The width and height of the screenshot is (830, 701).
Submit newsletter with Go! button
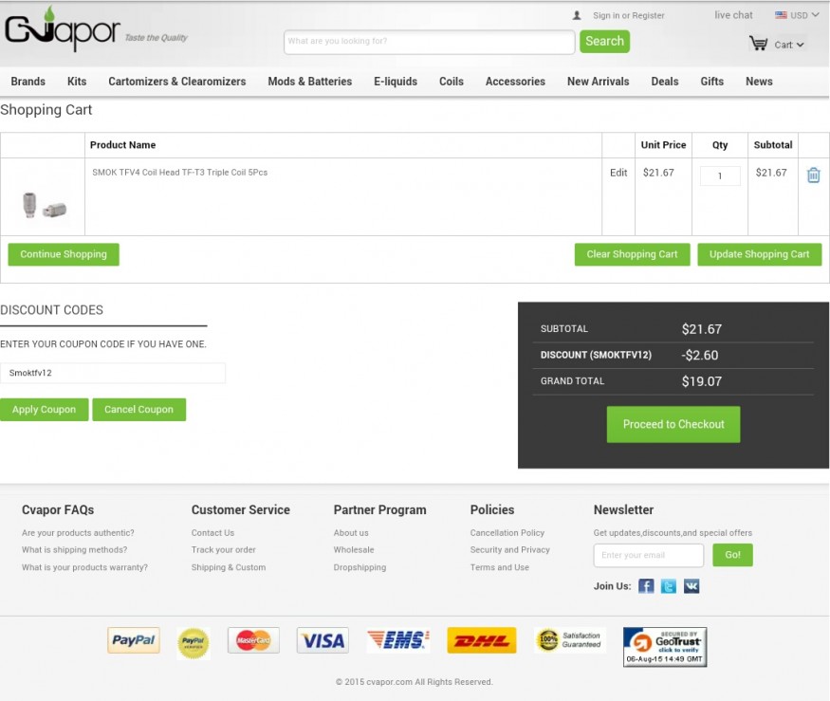(x=732, y=555)
